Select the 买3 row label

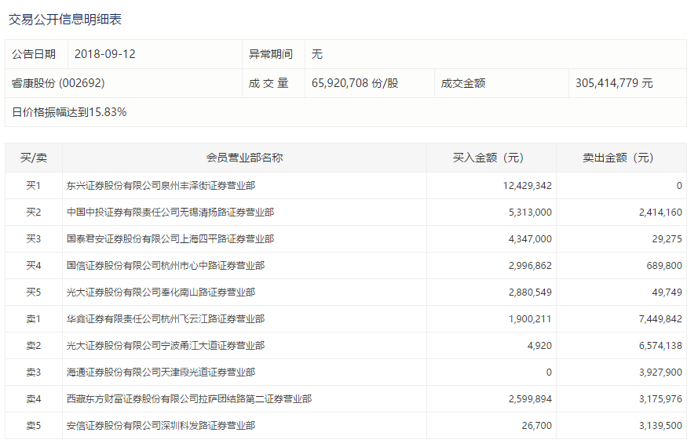click(x=34, y=239)
